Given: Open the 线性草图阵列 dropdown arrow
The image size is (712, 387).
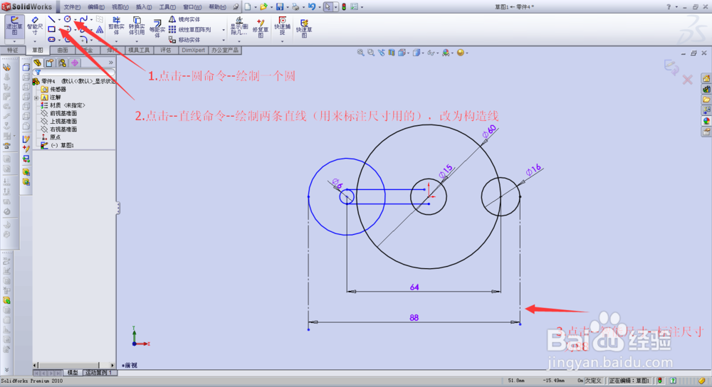Looking at the screenshot, I should coord(223,30).
